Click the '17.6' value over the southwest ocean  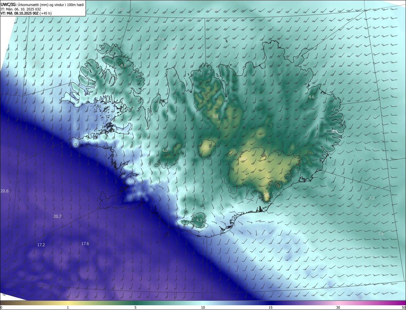pyautogui.click(x=85, y=244)
